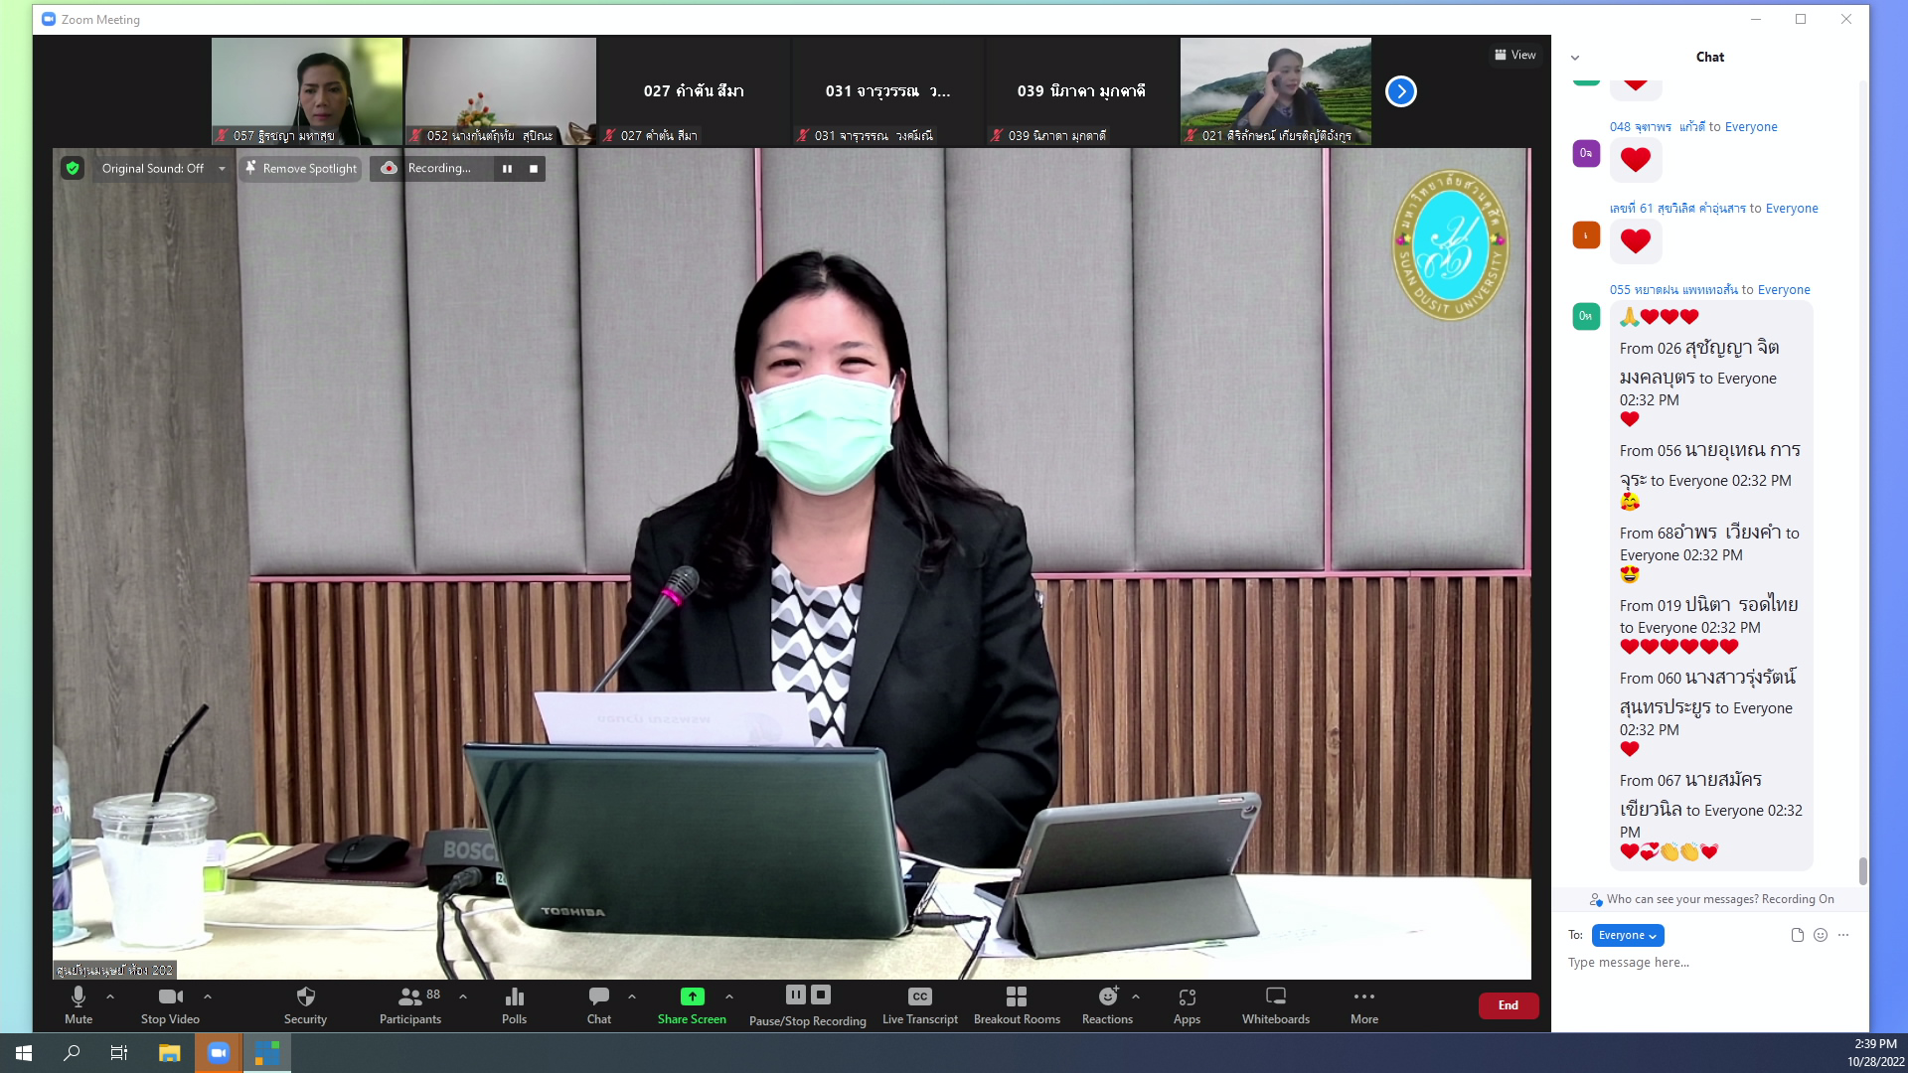Click the Recording cloud icon
Screen dimensions: 1908x1073
[x=389, y=168]
